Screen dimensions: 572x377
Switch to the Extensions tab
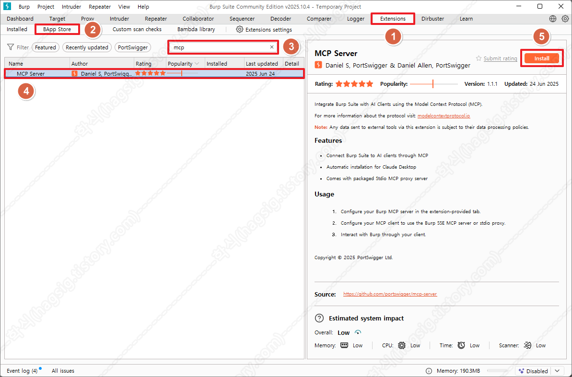pyautogui.click(x=393, y=19)
